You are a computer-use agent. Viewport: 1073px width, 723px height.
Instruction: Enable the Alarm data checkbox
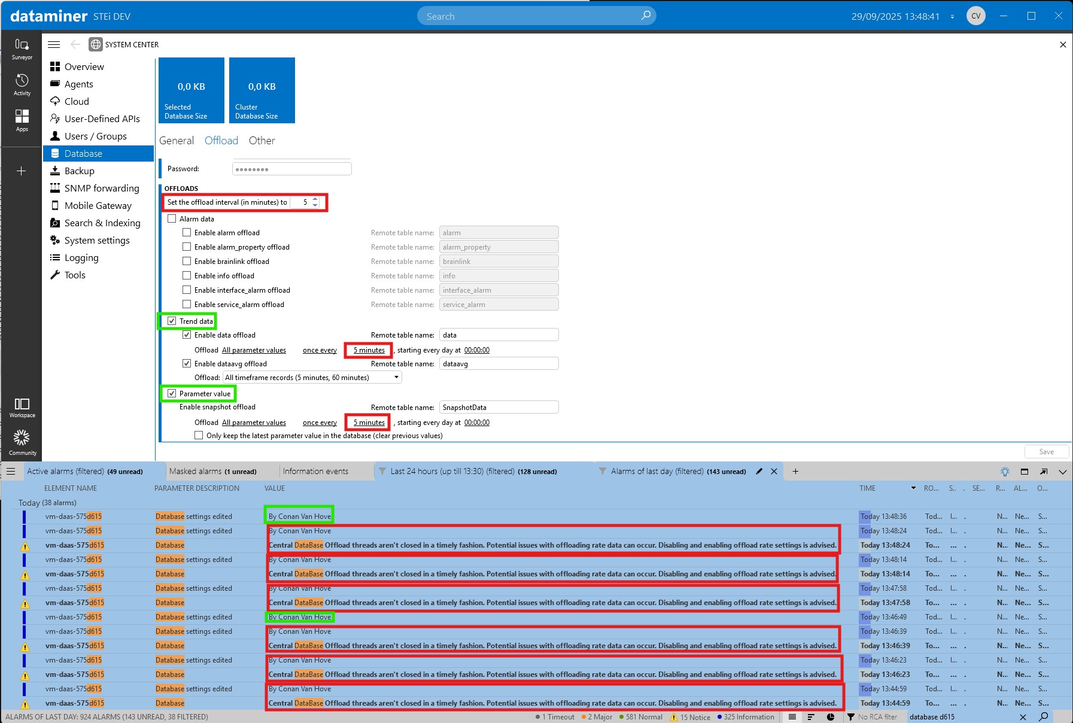point(172,219)
